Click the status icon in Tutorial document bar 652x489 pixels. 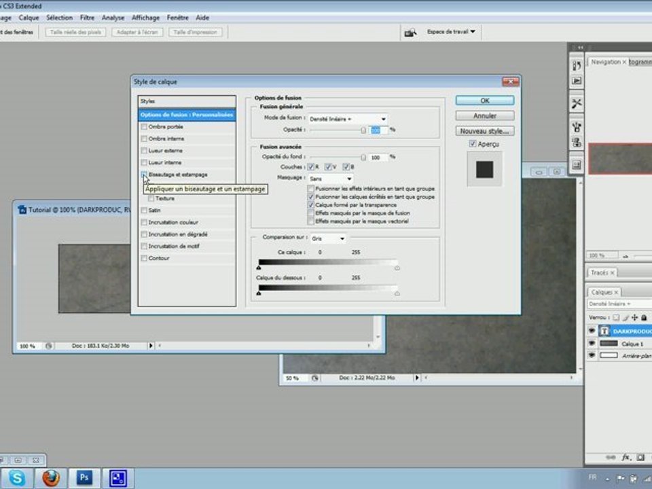pos(49,346)
